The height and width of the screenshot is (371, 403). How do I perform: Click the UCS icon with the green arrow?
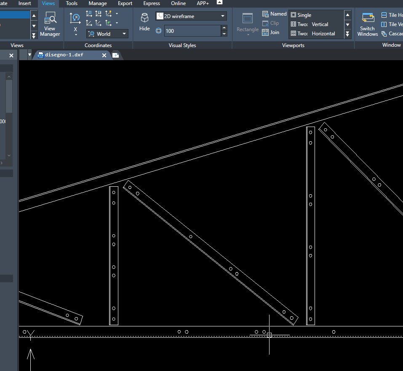coord(109,23)
